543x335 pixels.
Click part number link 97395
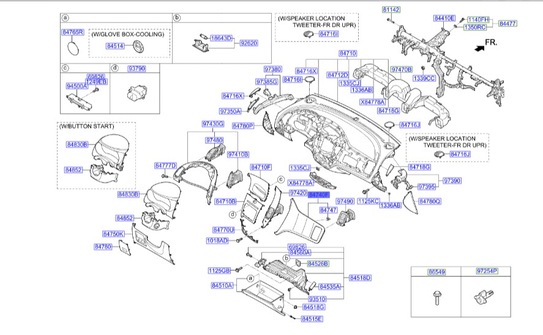pos(426,187)
